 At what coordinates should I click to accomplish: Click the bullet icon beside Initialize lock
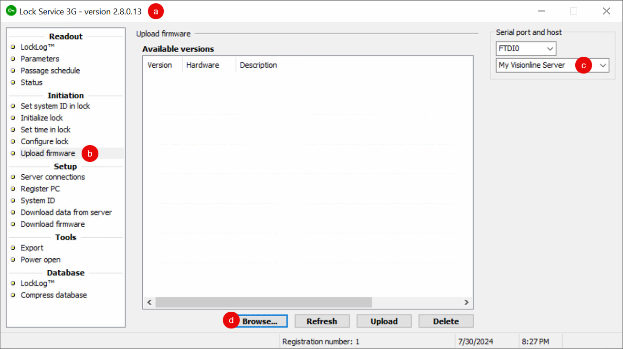(x=13, y=118)
